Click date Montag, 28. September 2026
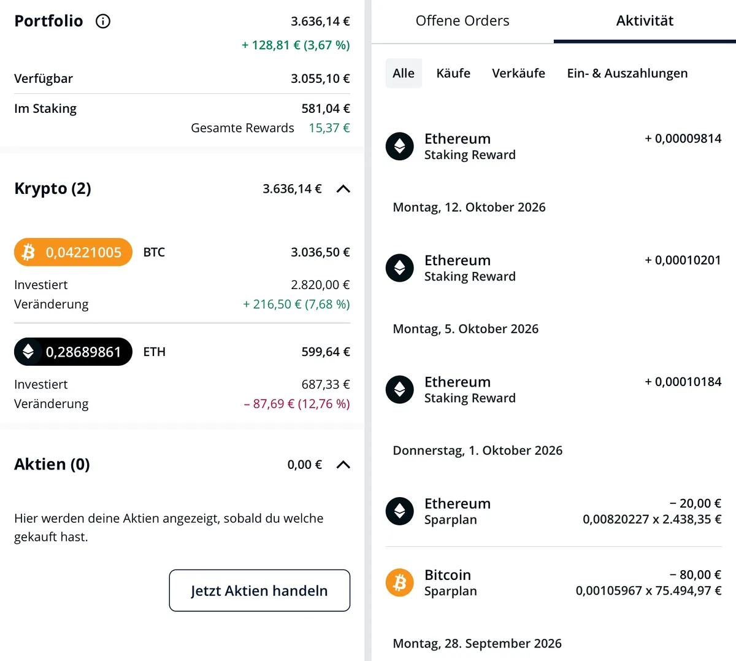 477,644
